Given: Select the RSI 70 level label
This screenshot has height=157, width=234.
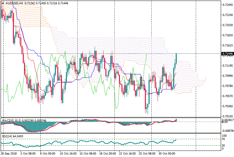Looking at the screenshot, I should click(x=224, y=139).
